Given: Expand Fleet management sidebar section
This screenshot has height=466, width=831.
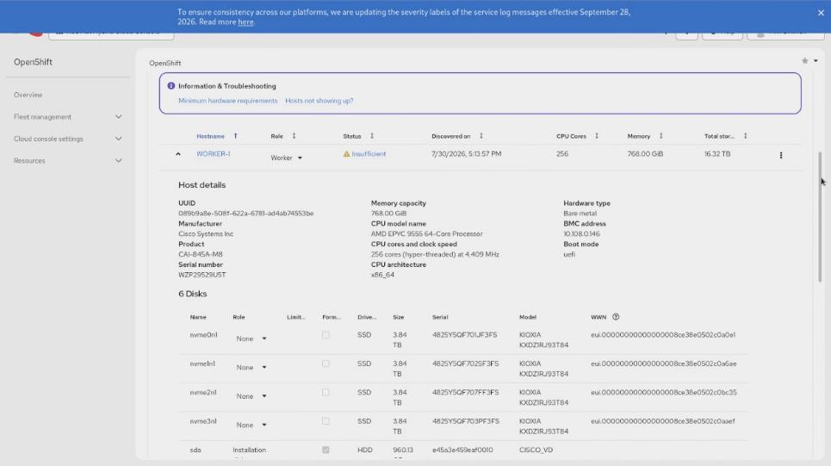Looking at the screenshot, I should click(x=68, y=116).
